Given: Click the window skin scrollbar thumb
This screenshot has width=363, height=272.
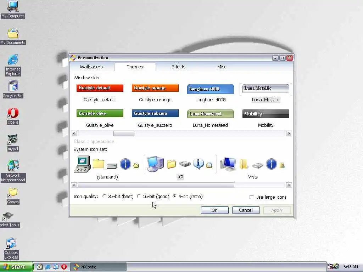Looking at the screenshot, I should click(124, 134).
